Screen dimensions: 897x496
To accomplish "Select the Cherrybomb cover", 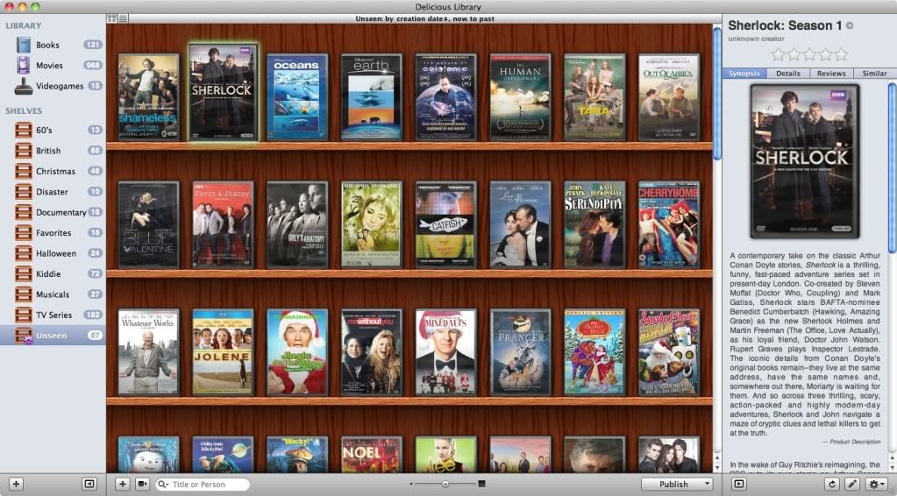I will pyautogui.click(x=669, y=224).
